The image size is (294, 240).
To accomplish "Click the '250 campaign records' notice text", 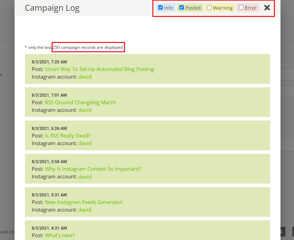I will click(x=88, y=47).
